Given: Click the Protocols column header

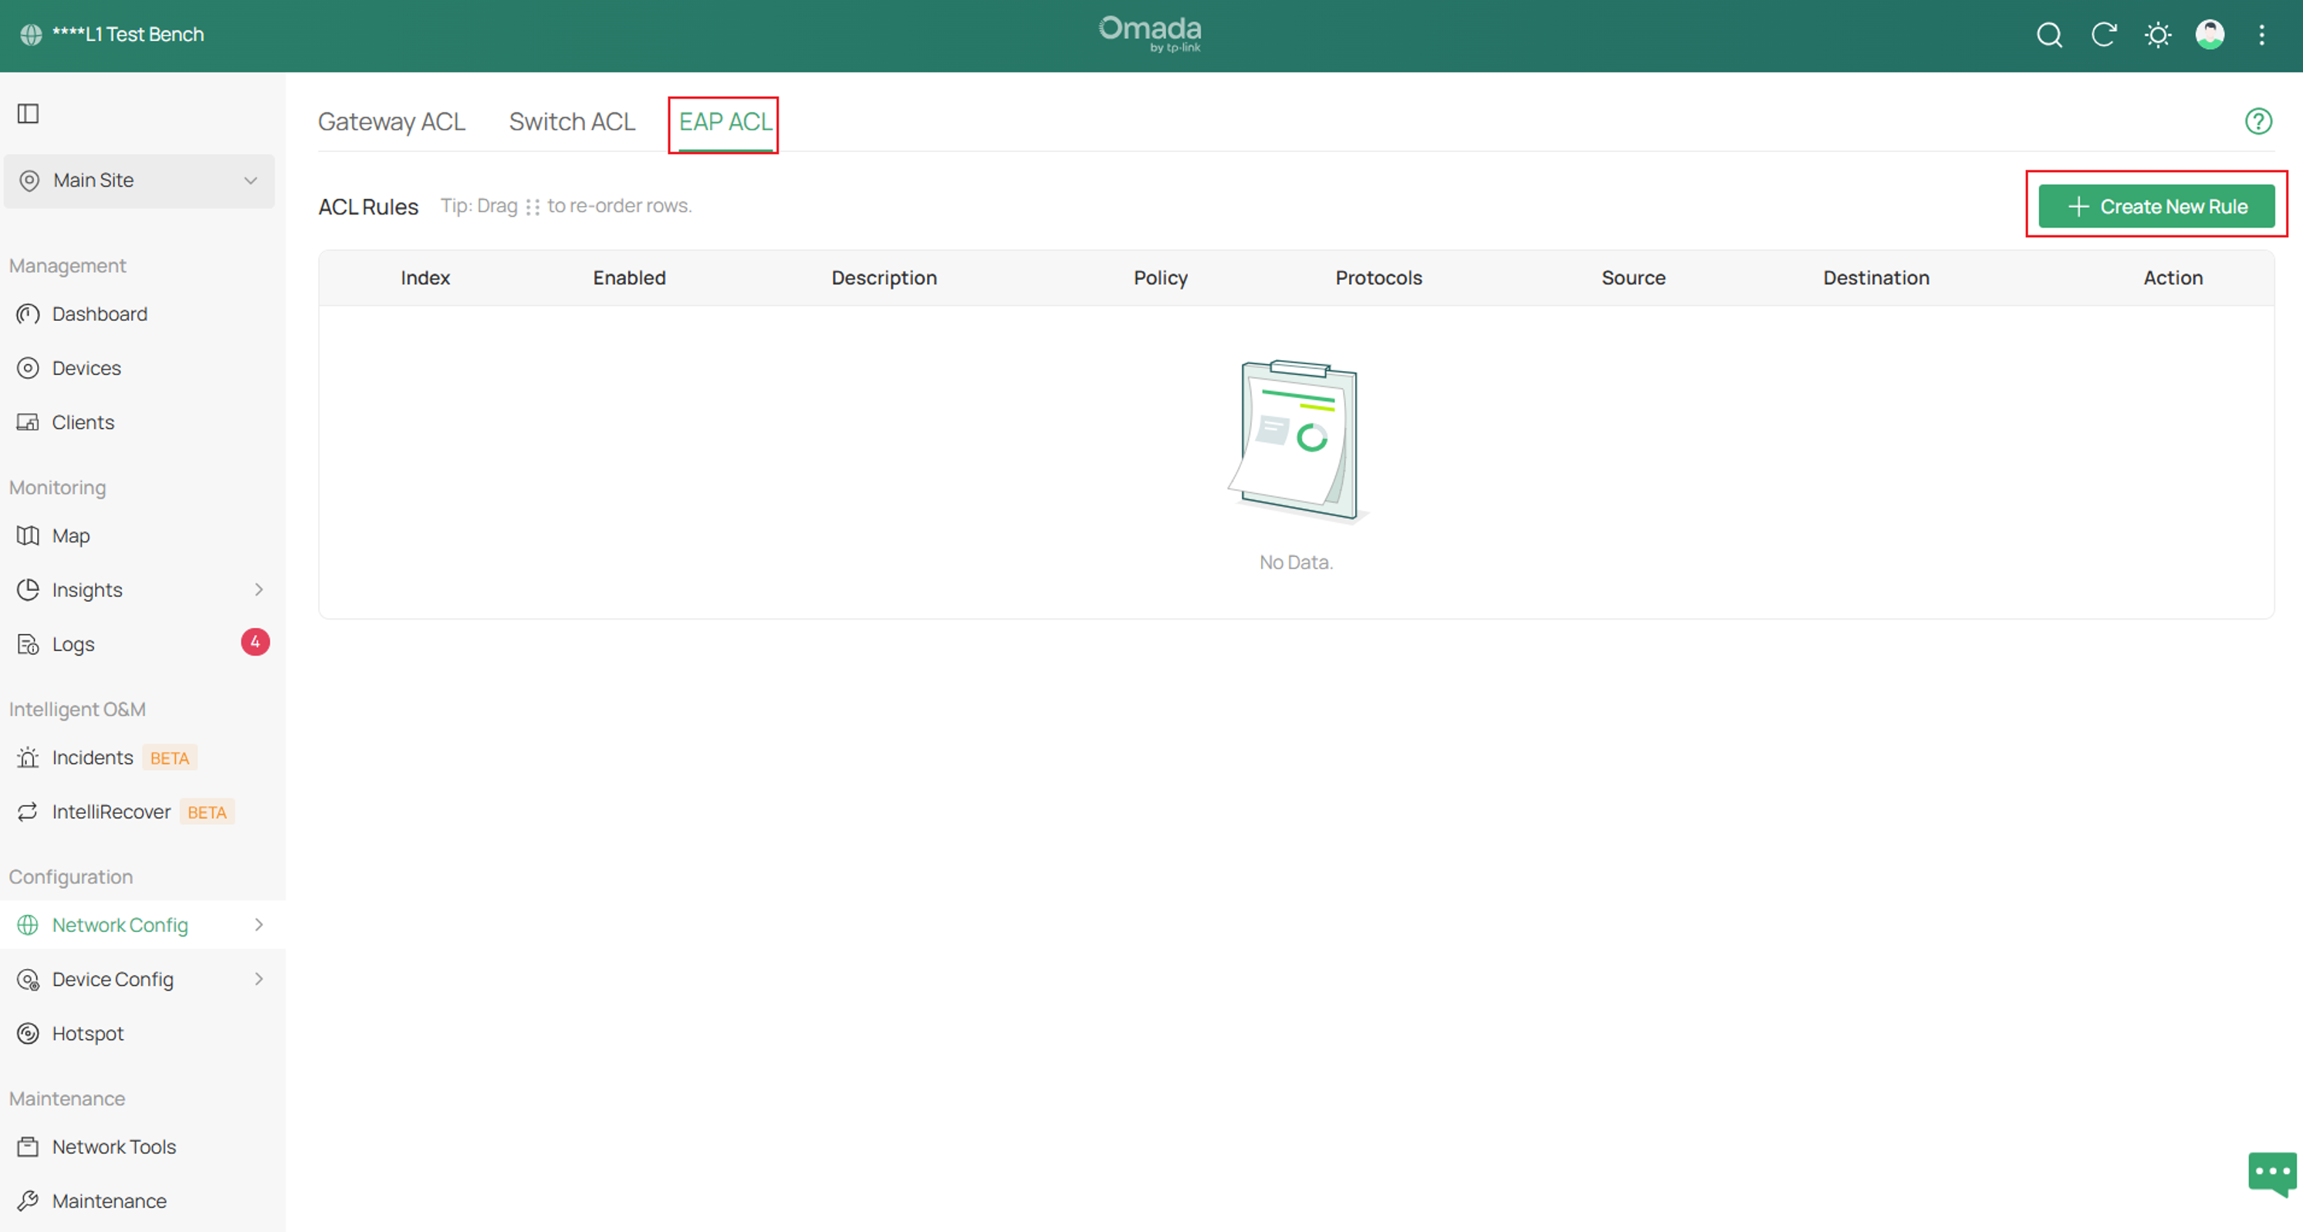Looking at the screenshot, I should click(1378, 278).
